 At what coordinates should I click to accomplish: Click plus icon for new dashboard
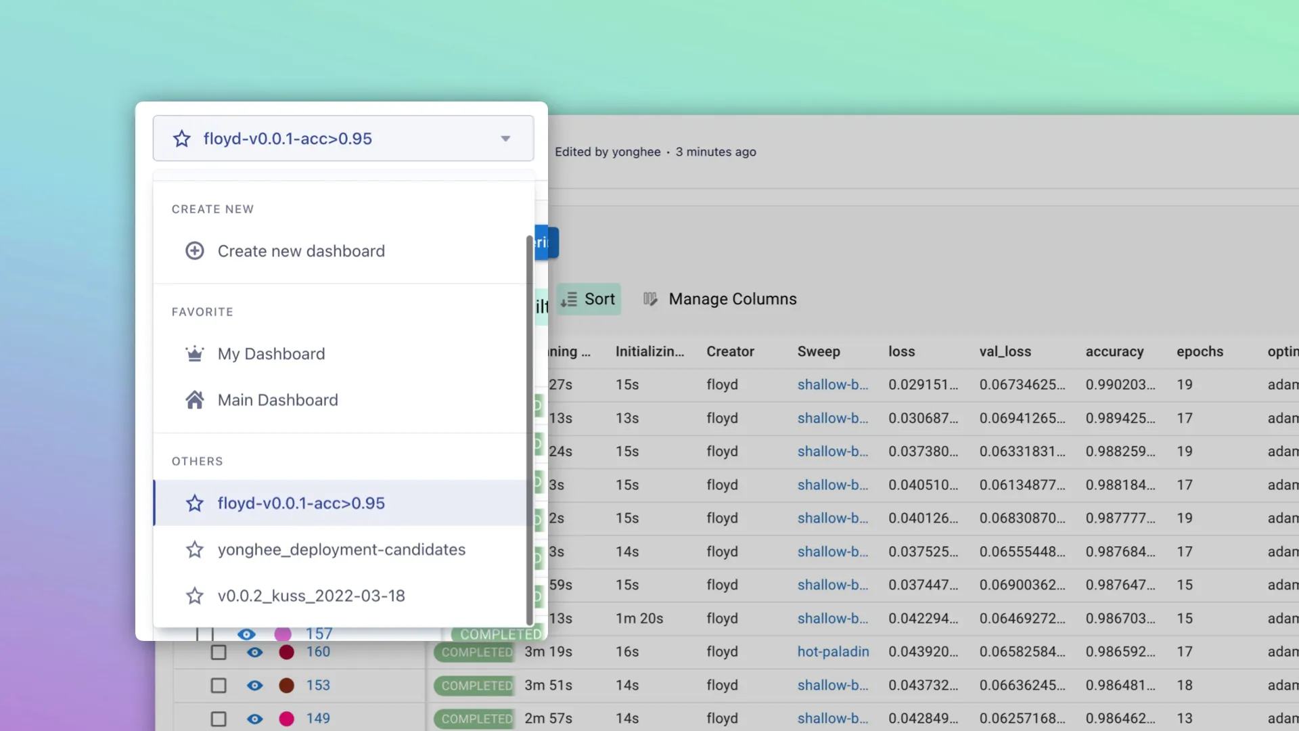[x=195, y=251]
